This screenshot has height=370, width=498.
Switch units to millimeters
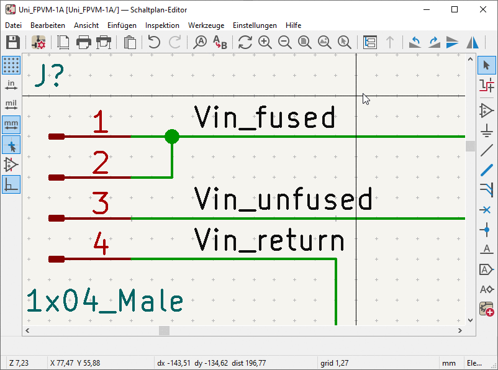11,125
